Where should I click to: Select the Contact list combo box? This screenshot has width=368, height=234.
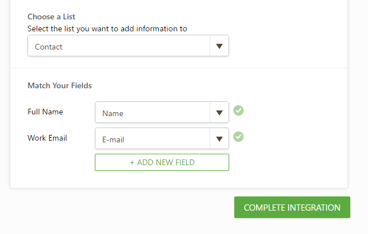(119, 47)
